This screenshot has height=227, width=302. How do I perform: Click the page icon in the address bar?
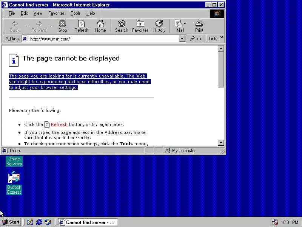click(x=25, y=39)
